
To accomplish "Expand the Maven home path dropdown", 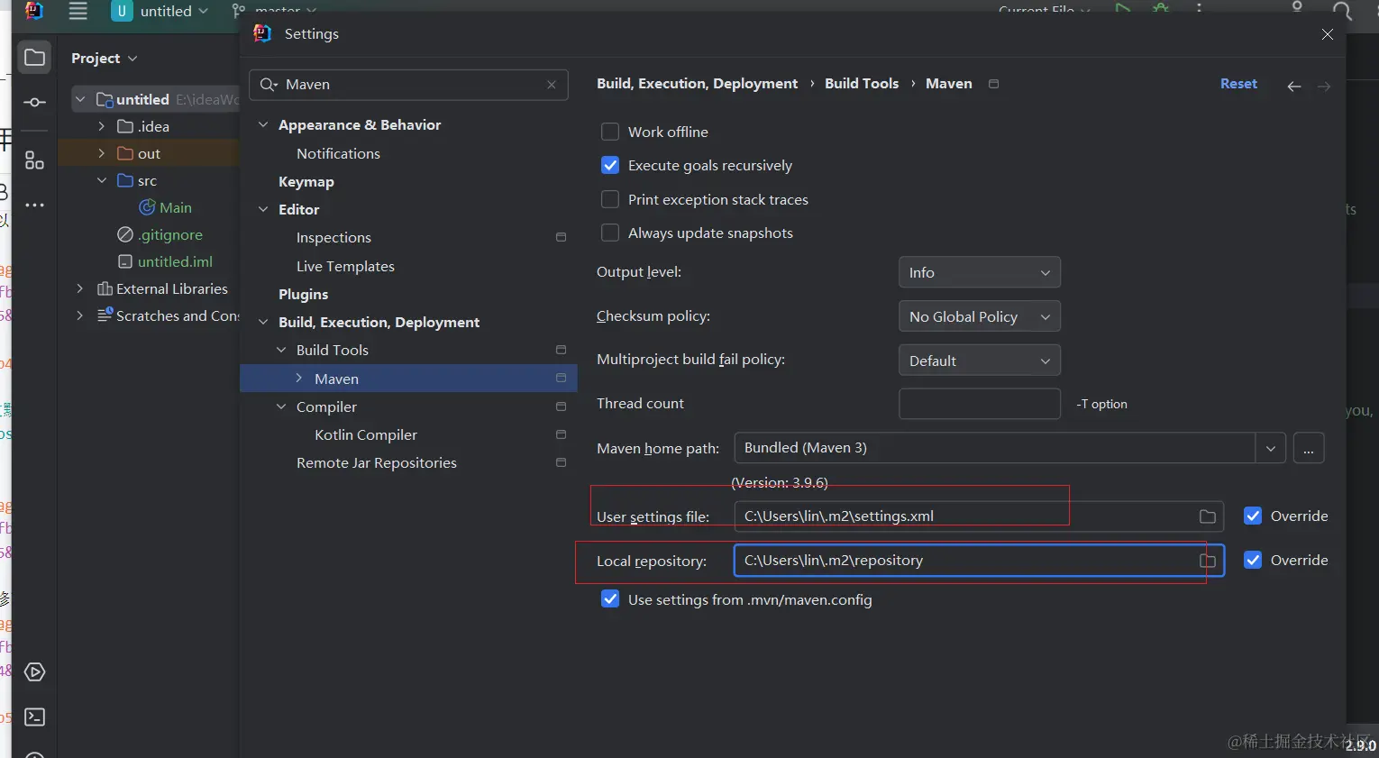I will (1270, 449).
